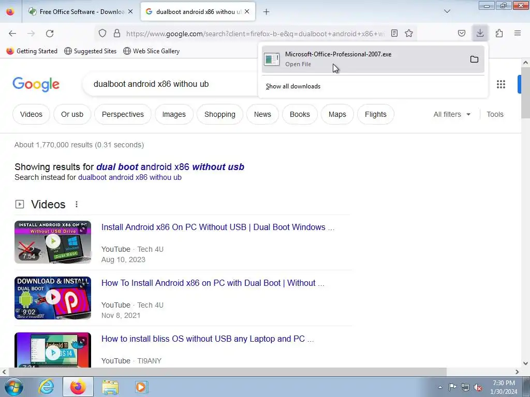Open the Videos section three-dot menu

coord(77,204)
